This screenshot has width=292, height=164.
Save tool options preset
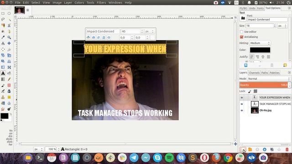tap(245, 65)
